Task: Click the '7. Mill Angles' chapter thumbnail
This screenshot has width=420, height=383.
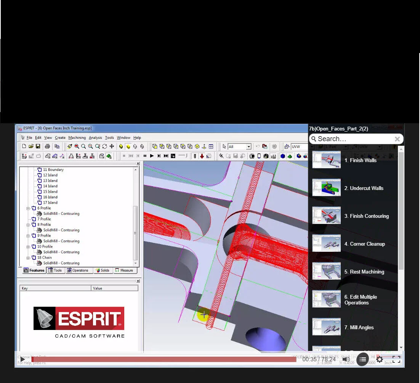Action: pyautogui.click(x=326, y=327)
